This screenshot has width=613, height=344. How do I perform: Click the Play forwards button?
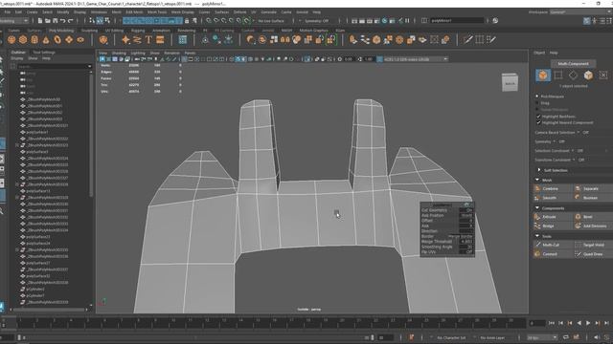(x=588, y=323)
